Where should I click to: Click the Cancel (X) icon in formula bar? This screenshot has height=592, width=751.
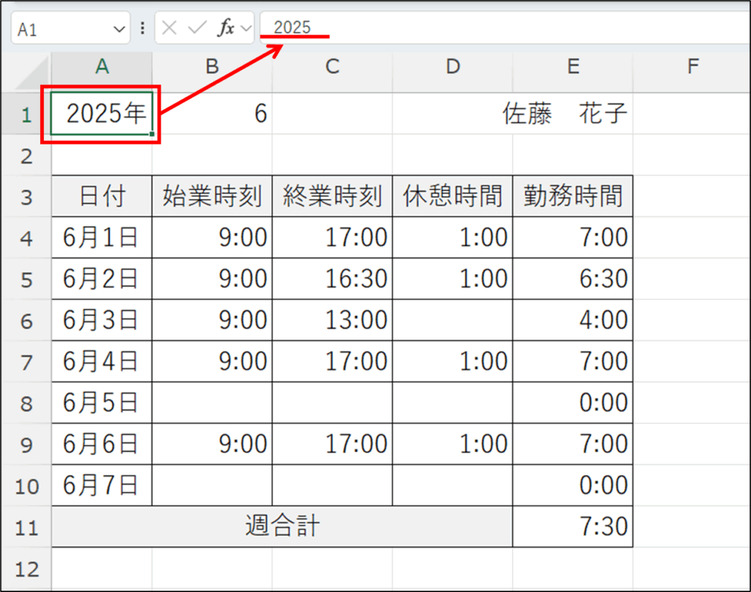(169, 29)
